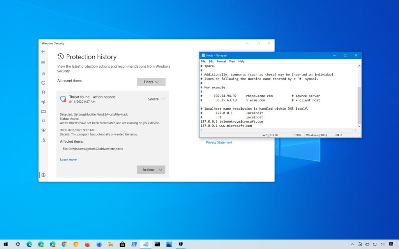
Task: Open PowerShell from the taskbar
Action: [x=134, y=244]
